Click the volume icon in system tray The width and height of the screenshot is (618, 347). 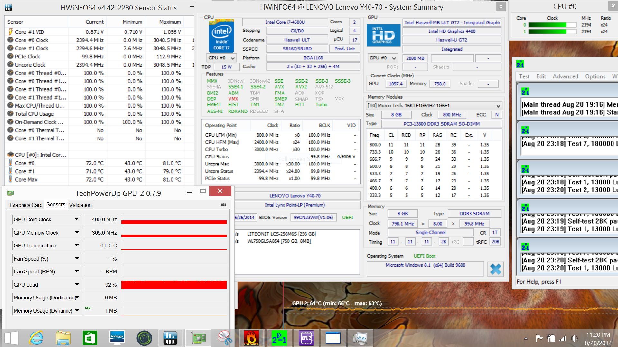tap(574, 338)
